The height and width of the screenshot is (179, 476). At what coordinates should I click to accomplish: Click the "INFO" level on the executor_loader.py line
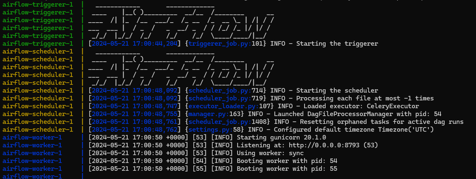click(x=285, y=106)
